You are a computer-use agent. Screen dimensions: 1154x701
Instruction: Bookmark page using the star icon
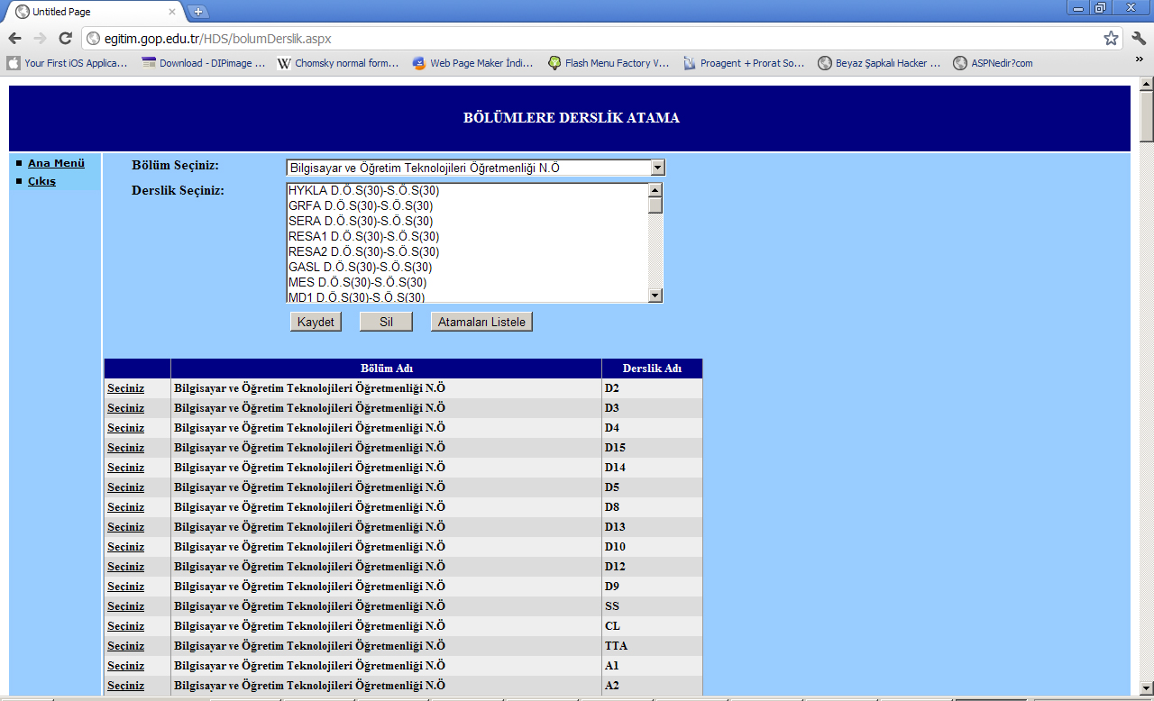point(1111,39)
